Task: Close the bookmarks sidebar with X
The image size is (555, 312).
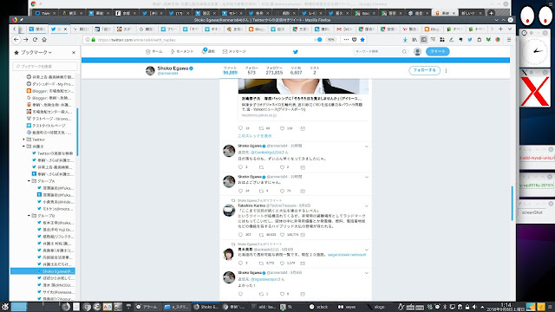Action: pos(74,52)
